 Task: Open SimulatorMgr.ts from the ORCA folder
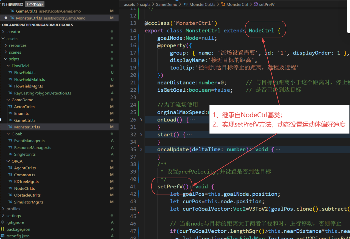tap(29, 202)
